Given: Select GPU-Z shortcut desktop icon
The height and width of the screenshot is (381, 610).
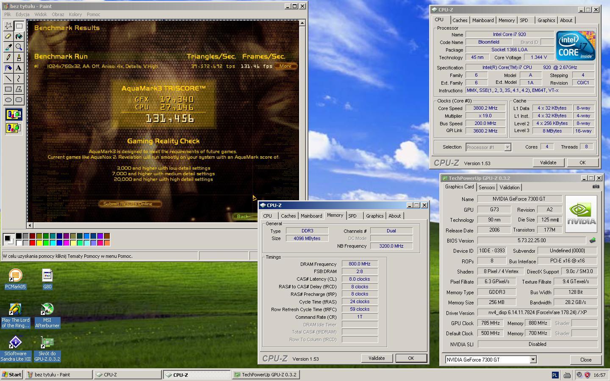Looking at the screenshot, I should (x=47, y=349).
